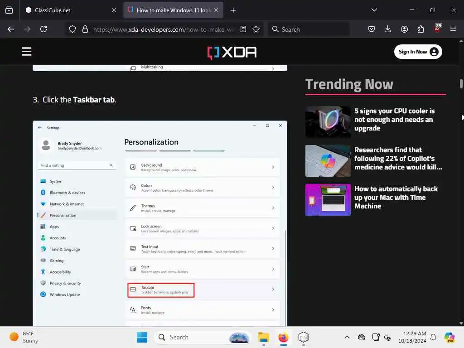Open the Firefox account icon

coord(404,29)
